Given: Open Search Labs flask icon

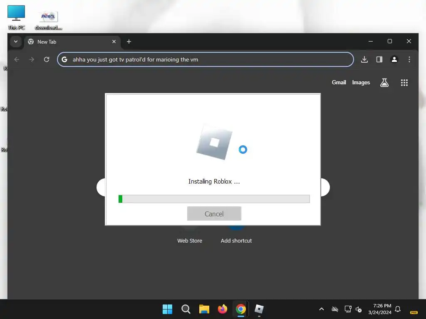Looking at the screenshot, I should (384, 83).
